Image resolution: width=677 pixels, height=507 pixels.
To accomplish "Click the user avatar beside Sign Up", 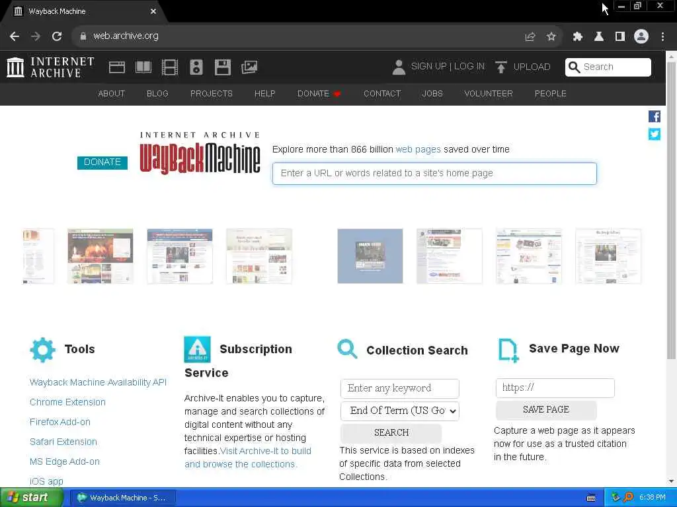I will [x=399, y=67].
